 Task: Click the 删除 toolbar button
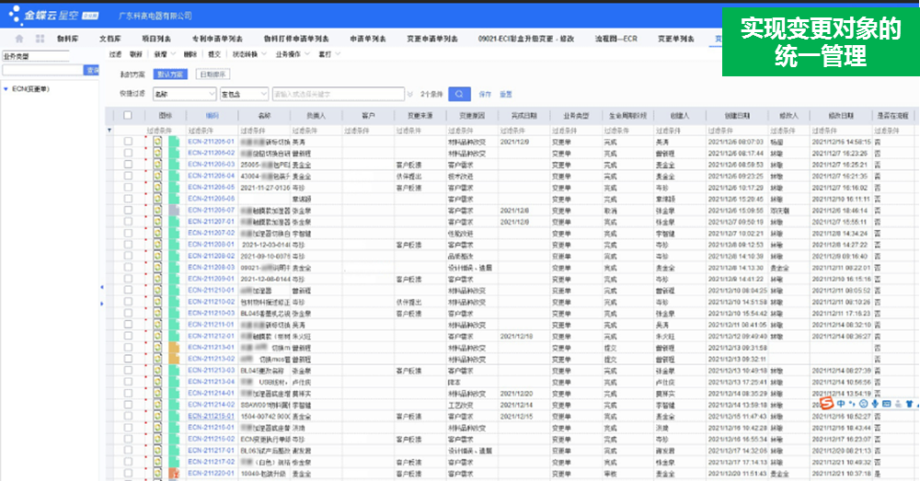(x=190, y=54)
